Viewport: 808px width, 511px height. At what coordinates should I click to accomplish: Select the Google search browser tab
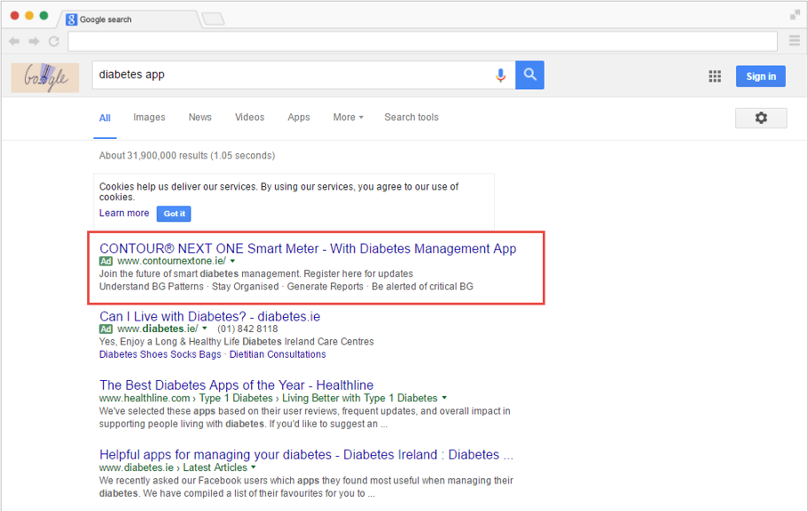(x=129, y=20)
